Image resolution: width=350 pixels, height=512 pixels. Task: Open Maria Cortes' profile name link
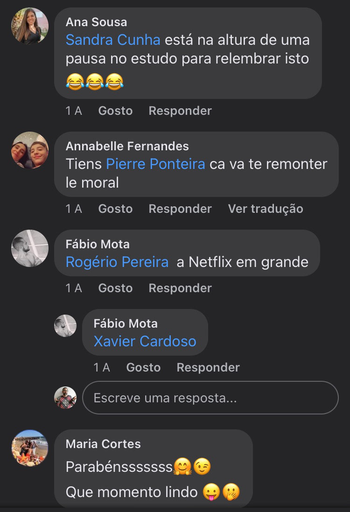[103, 443]
